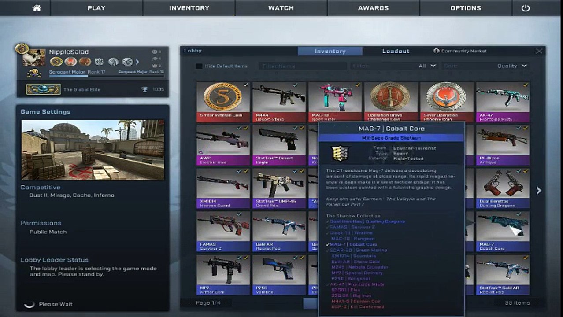The width and height of the screenshot is (563, 317).
Task: Go to the Home screen icon
Action: (37, 8)
